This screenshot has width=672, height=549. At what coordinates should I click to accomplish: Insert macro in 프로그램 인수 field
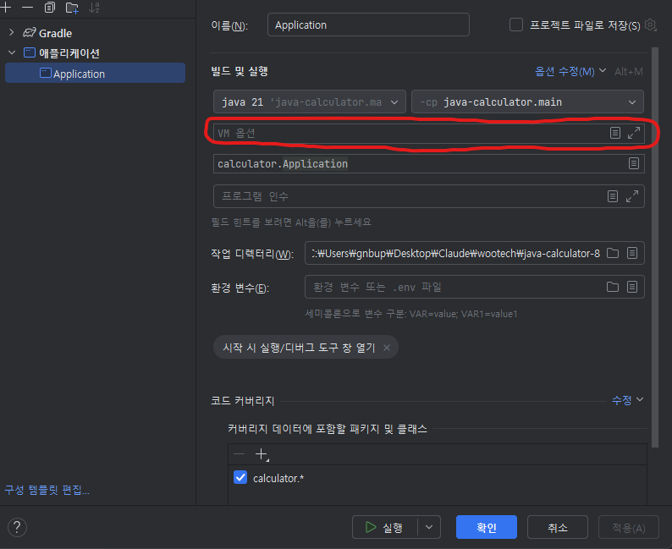point(613,196)
